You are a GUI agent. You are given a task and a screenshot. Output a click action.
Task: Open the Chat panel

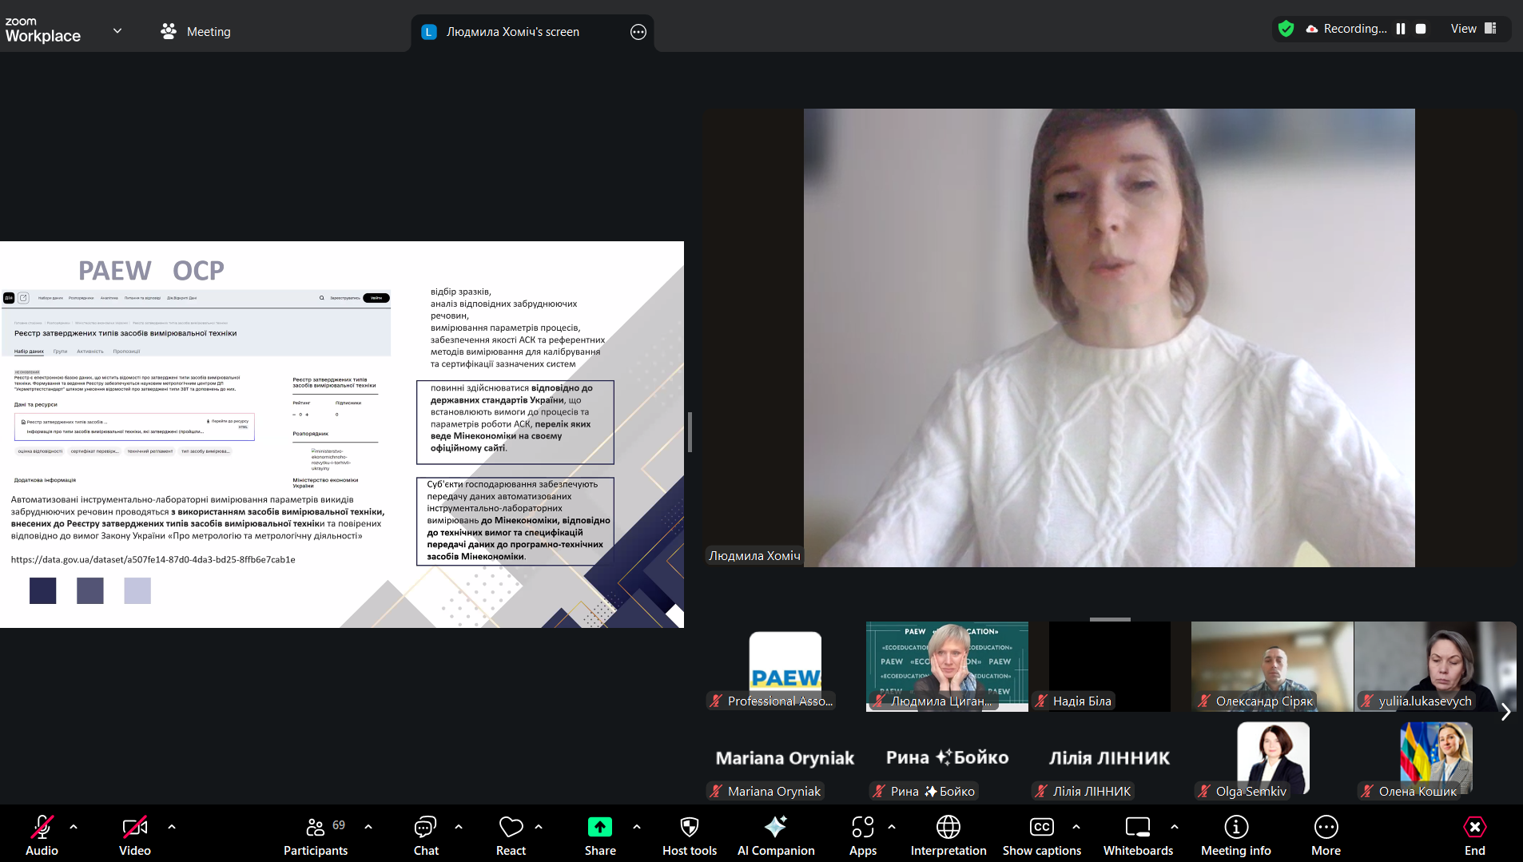tap(425, 834)
